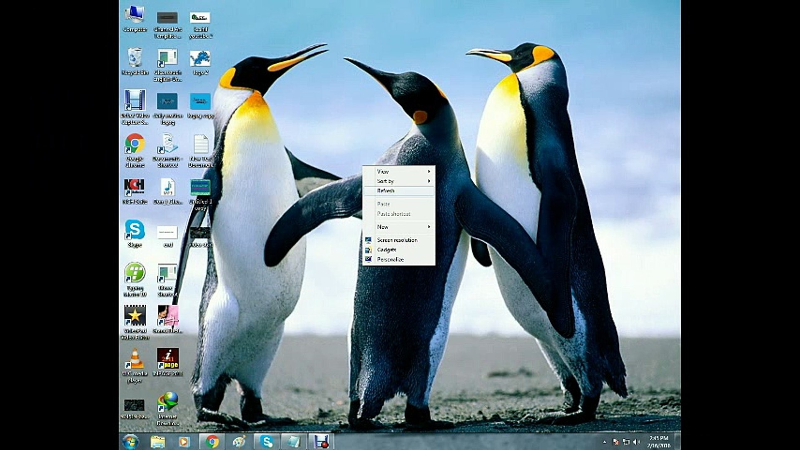Image resolution: width=800 pixels, height=450 pixels.
Task: Open Debut recorder taskbar button
Action: click(x=321, y=442)
